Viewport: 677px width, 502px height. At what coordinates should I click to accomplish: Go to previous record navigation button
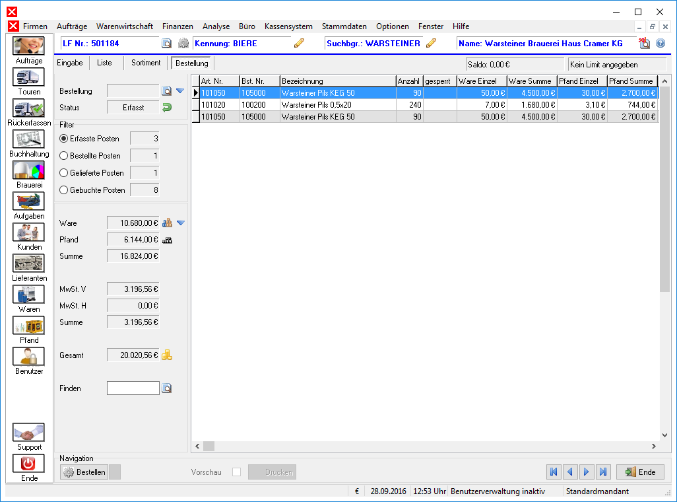coord(570,472)
